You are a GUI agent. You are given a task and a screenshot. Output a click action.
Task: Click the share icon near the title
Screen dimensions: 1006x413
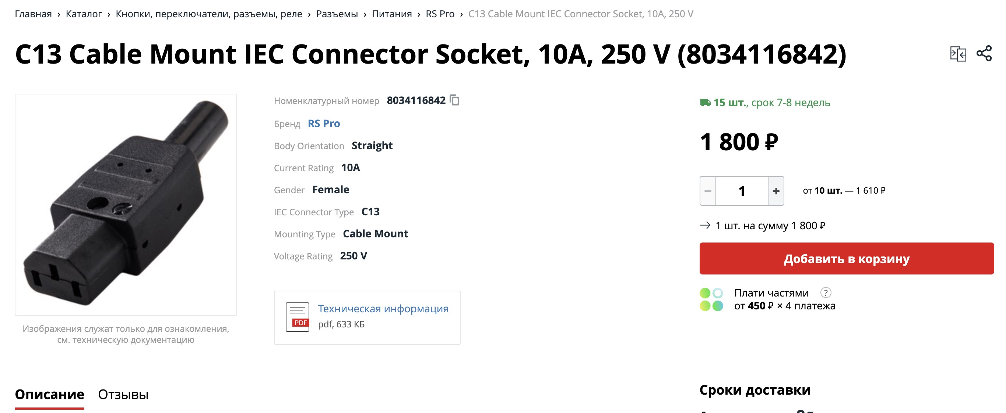point(984,54)
